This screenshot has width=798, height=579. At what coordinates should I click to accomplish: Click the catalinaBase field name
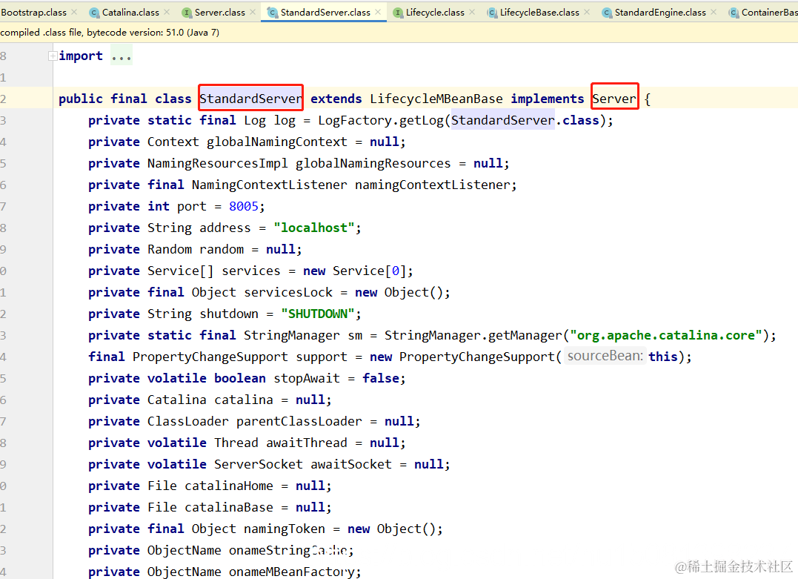228,507
